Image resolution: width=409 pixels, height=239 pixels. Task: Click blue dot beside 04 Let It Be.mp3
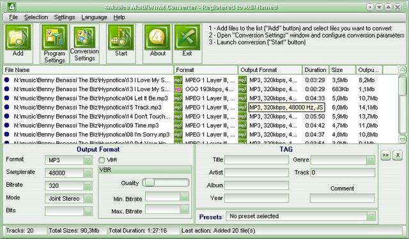7,98
